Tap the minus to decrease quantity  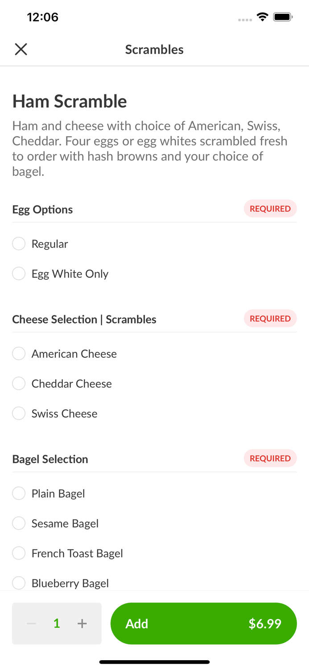click(x=31, y=624)
